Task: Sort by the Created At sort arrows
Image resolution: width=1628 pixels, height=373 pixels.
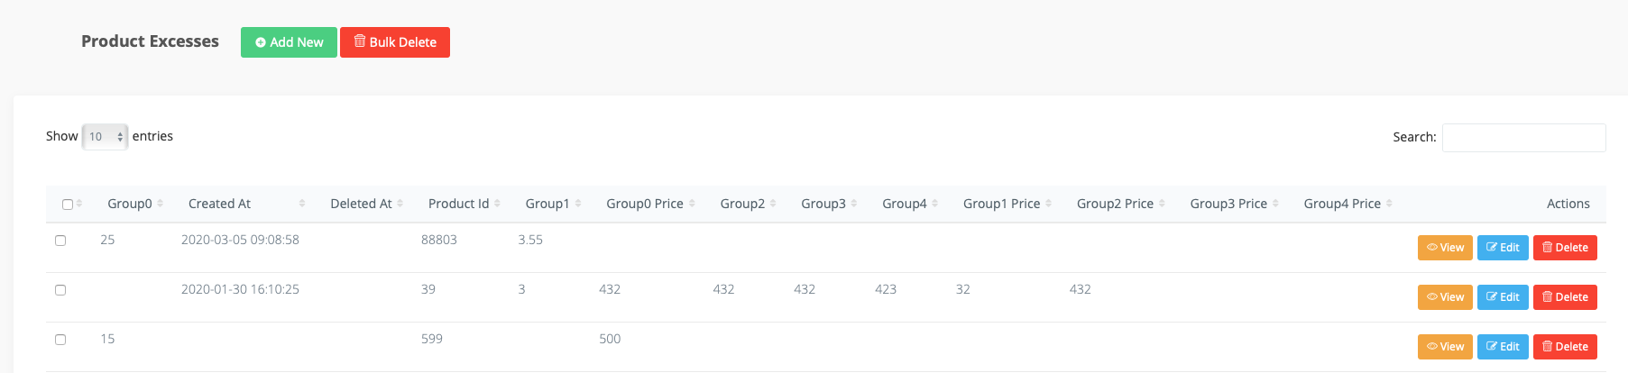Action: click(302, 204)
